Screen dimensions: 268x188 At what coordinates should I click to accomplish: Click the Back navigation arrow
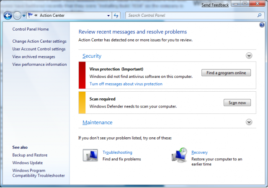click(8, 16)
